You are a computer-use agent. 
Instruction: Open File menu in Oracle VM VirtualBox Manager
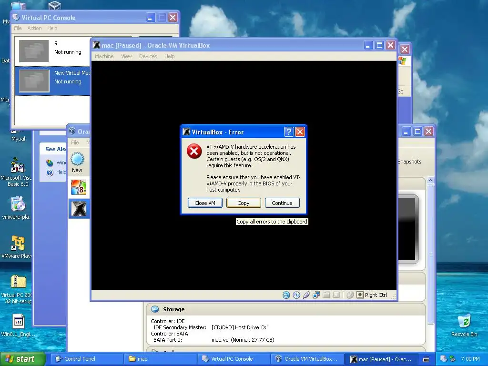75,142
